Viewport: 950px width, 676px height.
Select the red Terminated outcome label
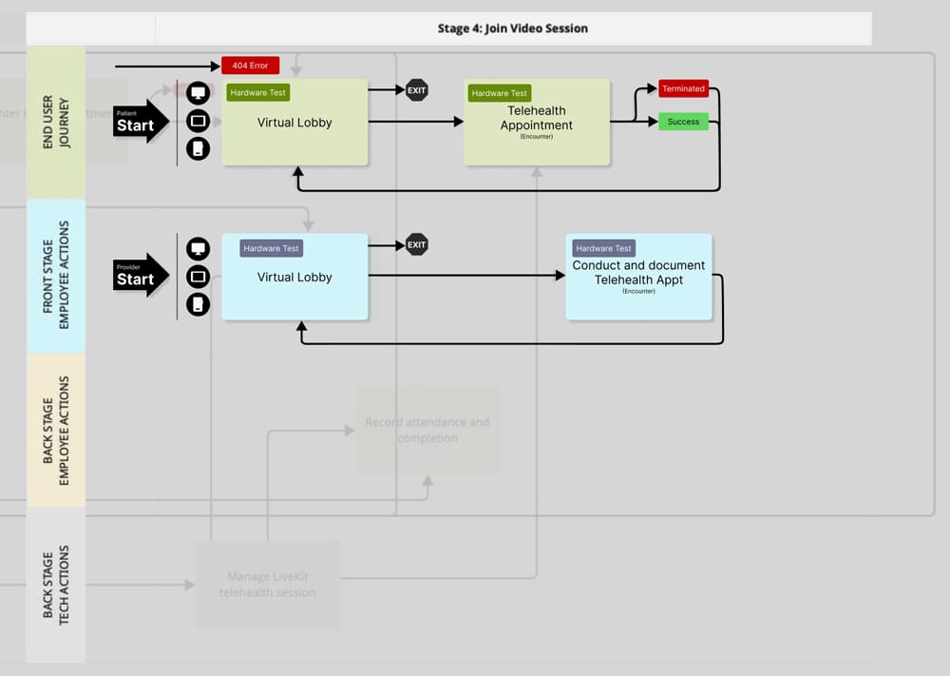(x=684, y=88)
